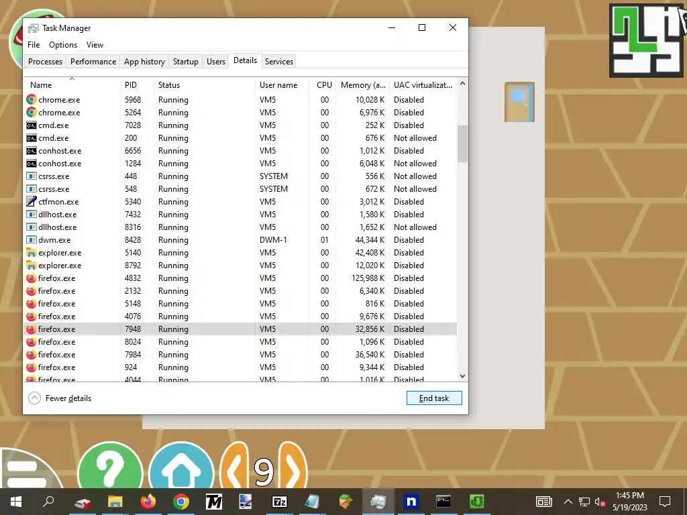Open the File menu
Viewport: 687px width, 515px height.
click(x=34, y=45)
